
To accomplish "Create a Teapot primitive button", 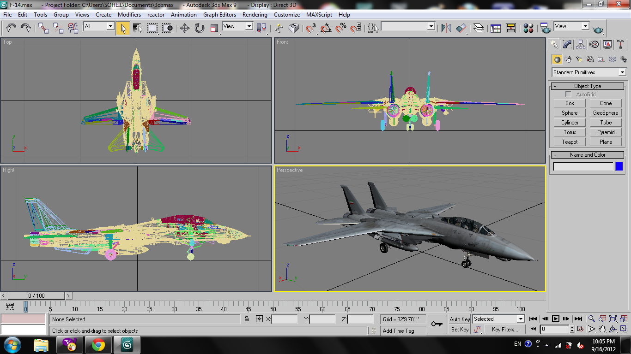I will click(570, 142).
